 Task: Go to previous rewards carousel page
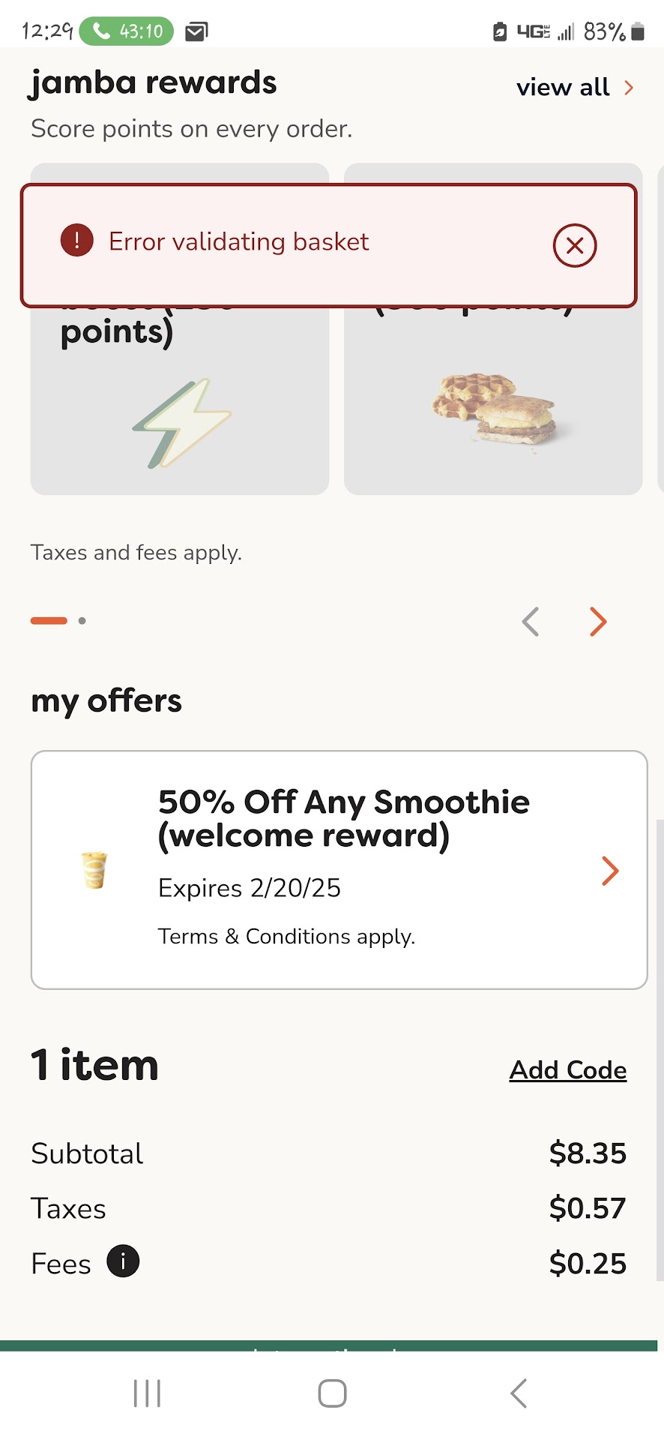coord(531,622)
